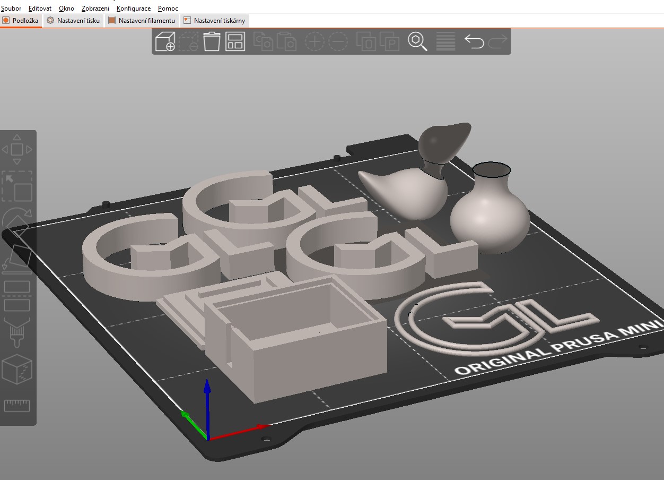Image resolution: width=664 pixels, height=480 pixels.
Task: Switch to Nastavení filamentu tab
Action: [x=142, y=21]
